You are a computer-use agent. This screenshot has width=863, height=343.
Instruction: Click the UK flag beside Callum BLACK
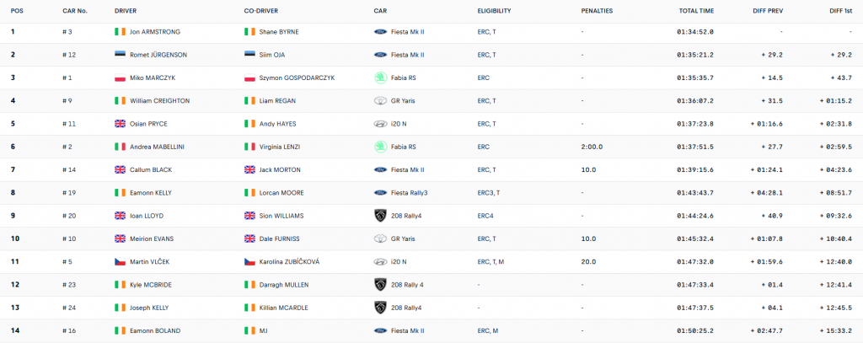(120, 169)
